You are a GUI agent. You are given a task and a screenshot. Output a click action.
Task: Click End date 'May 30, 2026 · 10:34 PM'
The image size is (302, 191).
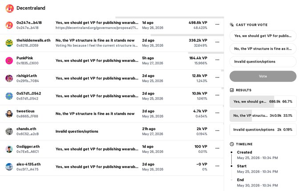258,185
